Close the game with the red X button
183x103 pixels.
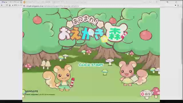146,94
